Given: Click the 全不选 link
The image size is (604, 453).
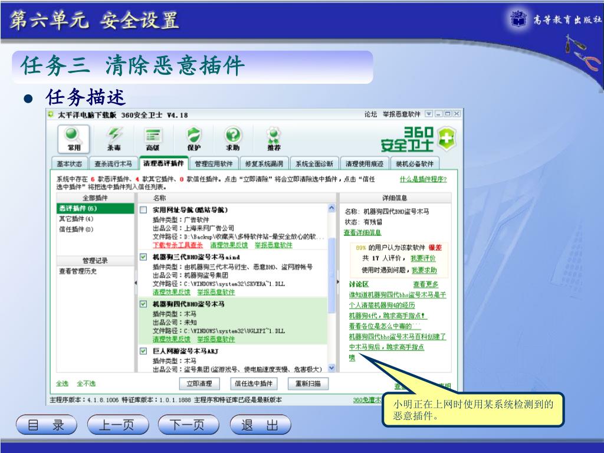Looking at the screenshot, I should [86, 383].
